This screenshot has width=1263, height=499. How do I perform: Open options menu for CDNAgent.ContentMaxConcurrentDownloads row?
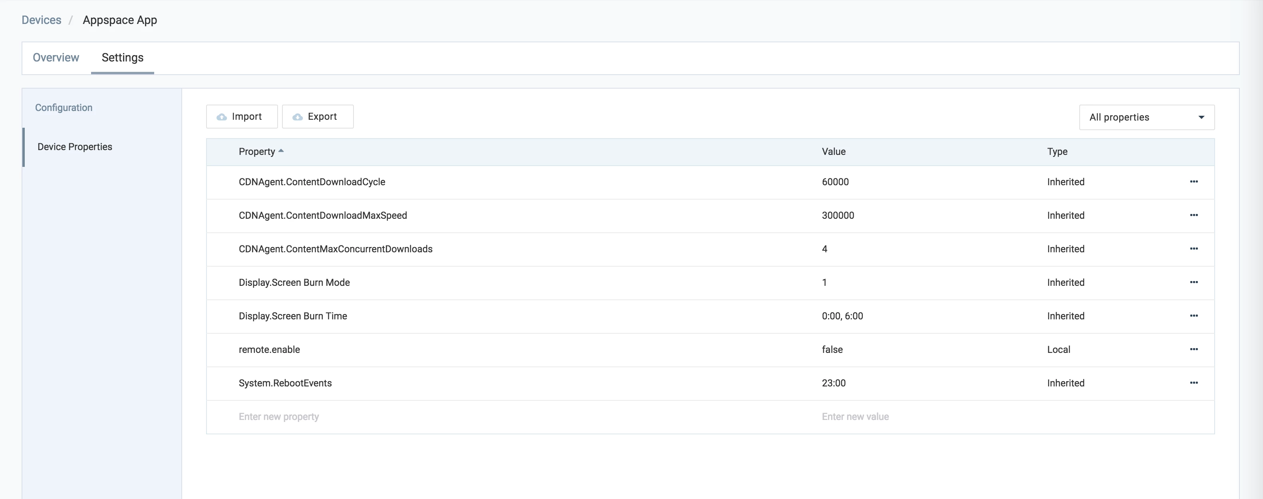(1193, 249)
